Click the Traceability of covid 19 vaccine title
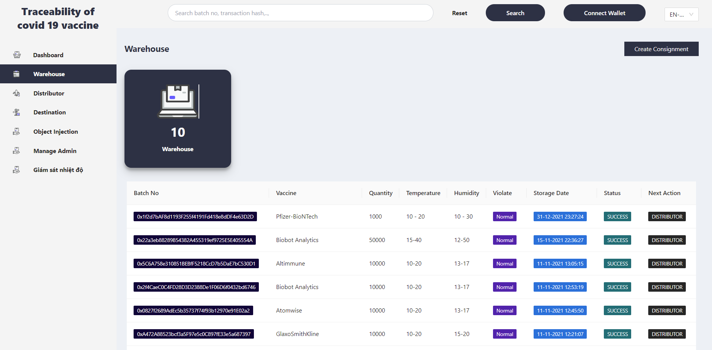Viewport: 712px width, 350px height. tap(58, 18)
